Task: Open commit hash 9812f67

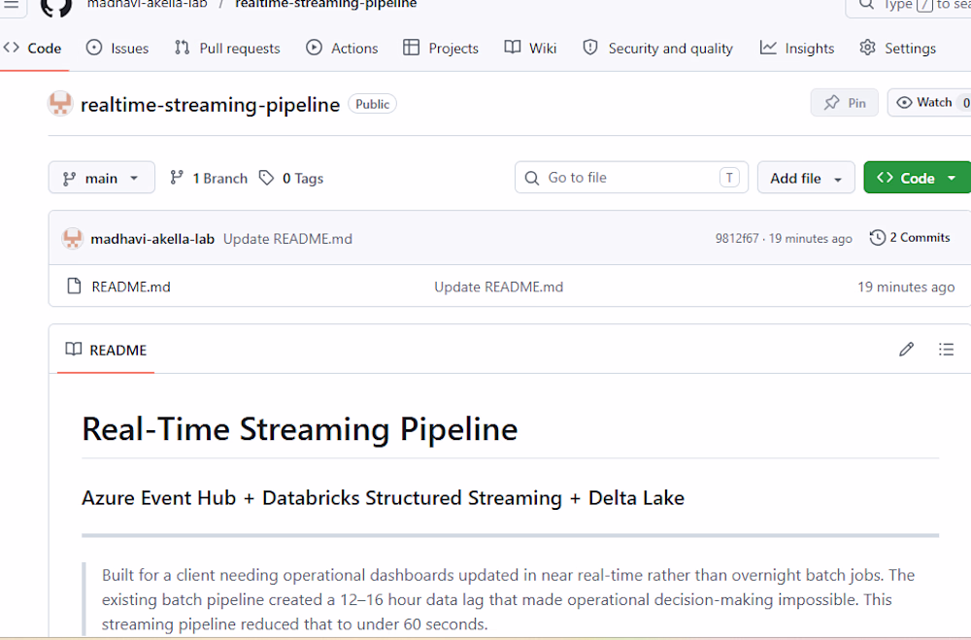Action: click(x=736, y=239)
